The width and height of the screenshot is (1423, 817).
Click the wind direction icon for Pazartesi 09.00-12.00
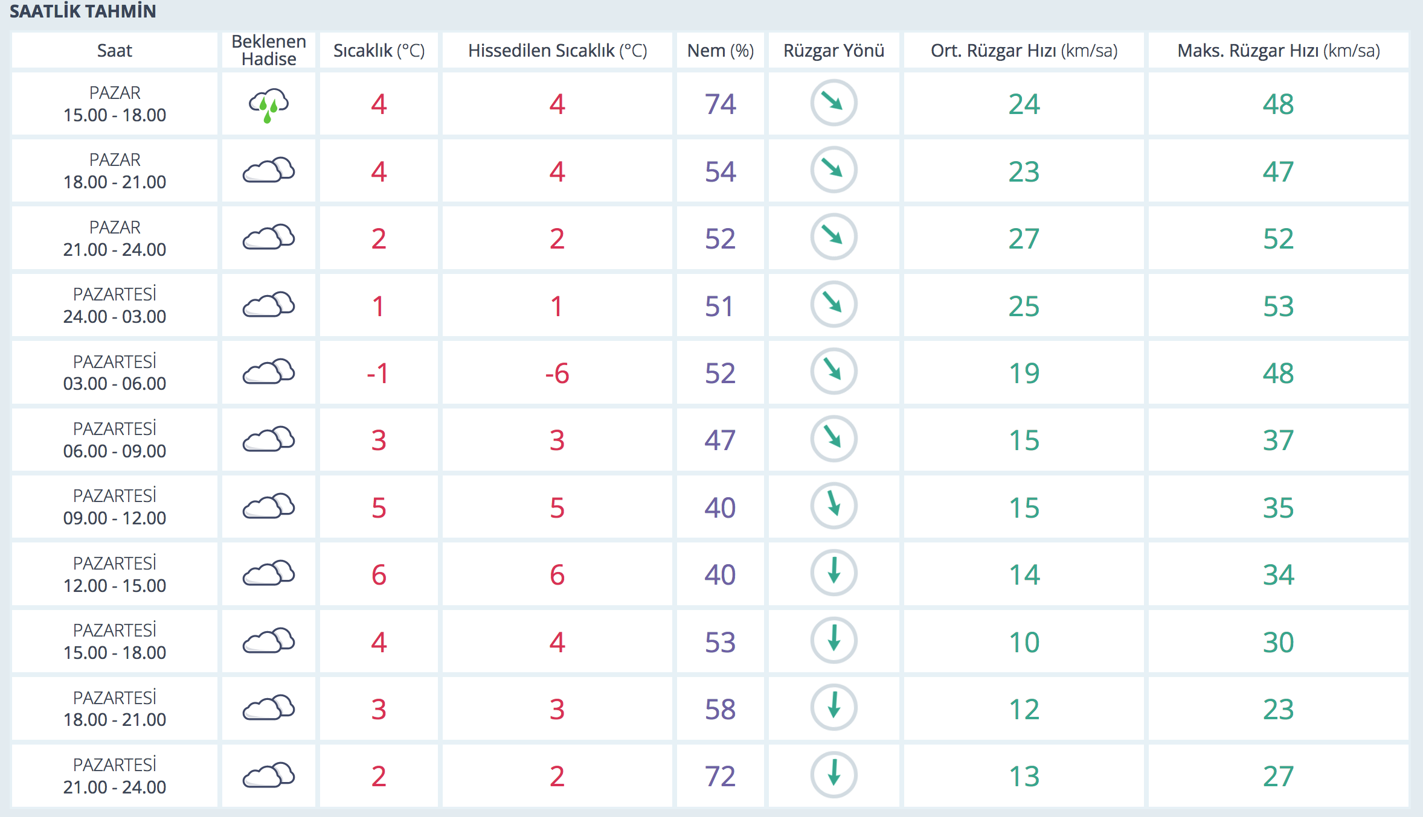[x=834, y=506]
